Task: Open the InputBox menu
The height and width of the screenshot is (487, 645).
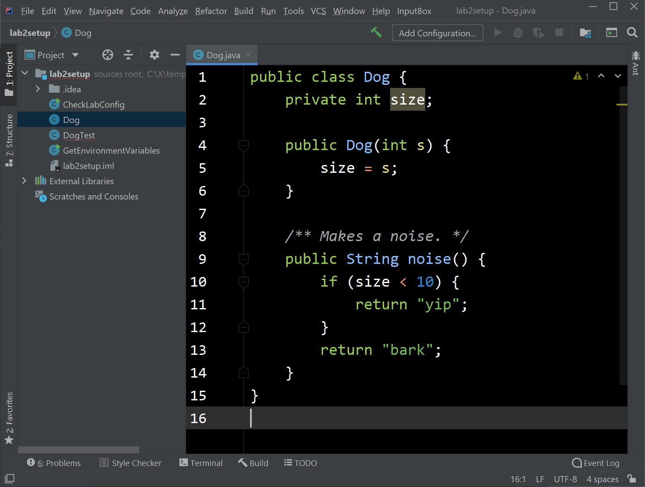Action: point(414,11)
